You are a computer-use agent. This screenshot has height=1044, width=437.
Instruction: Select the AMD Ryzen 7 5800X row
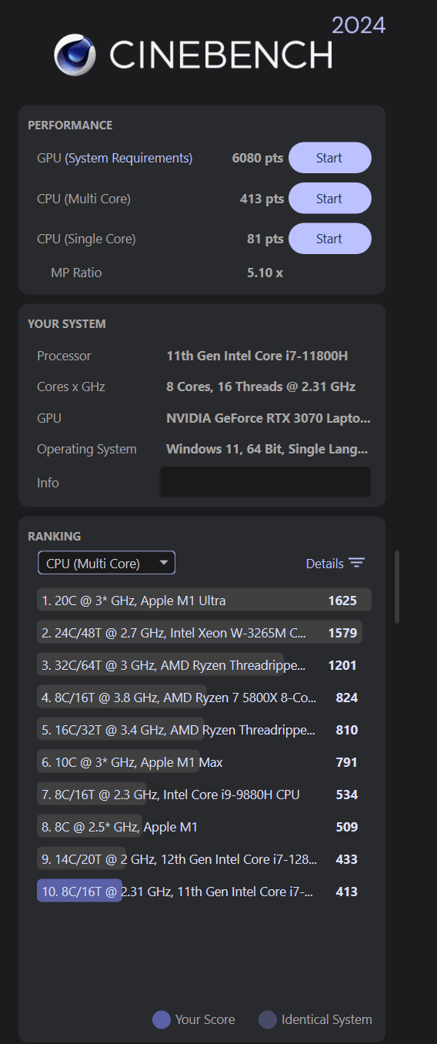204,697
